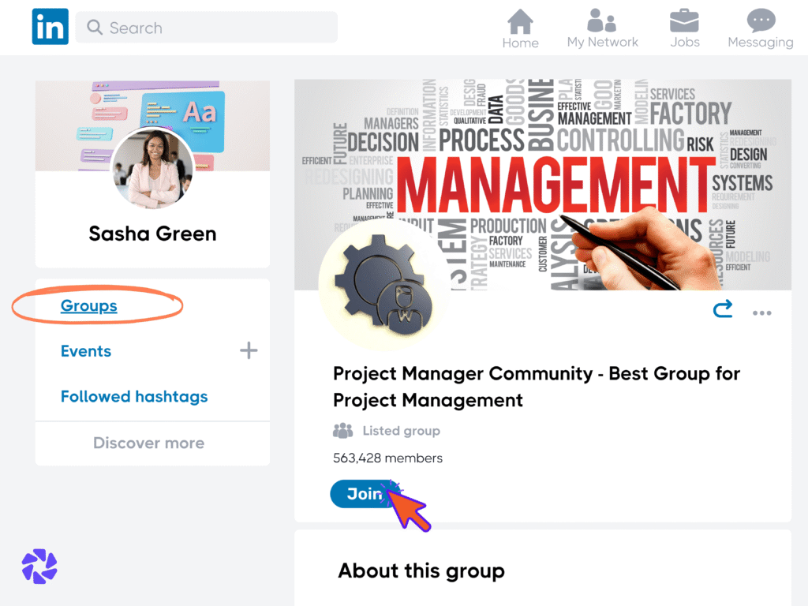Click the group's gear logo thumbnail
This screenshot has width=808, height=606.
point(384,284)
